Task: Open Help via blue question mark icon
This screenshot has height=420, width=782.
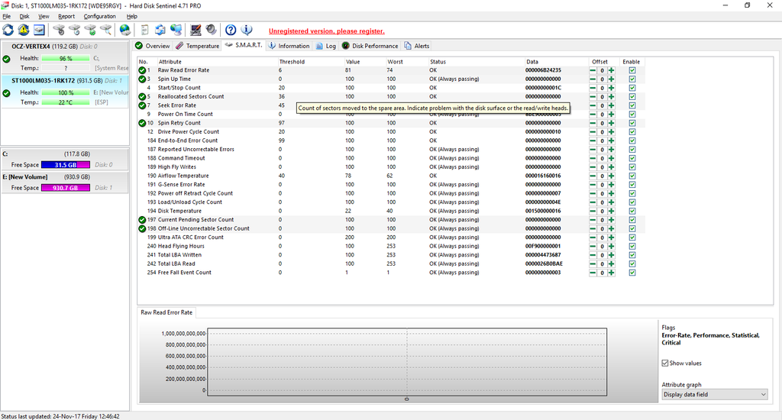Action: click(x=231, y=31)
